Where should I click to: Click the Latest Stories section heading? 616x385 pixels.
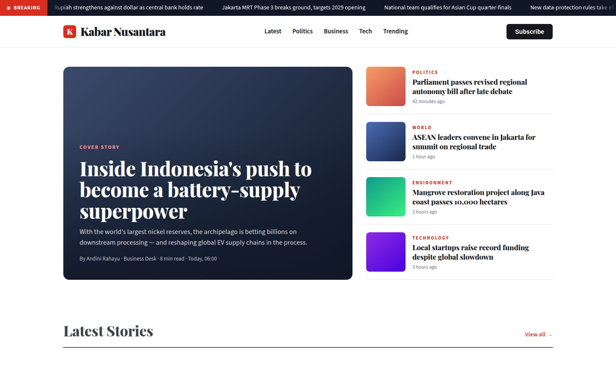tap(108, 331)
